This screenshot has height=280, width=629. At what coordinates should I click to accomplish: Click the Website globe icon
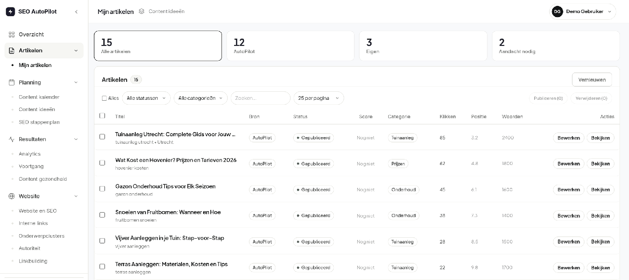[x=12, y=196]
